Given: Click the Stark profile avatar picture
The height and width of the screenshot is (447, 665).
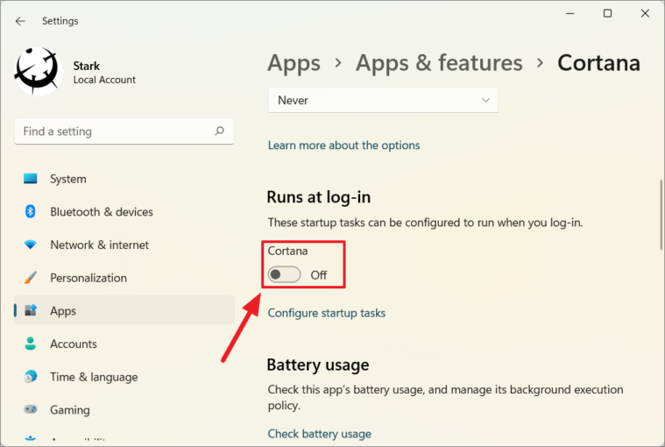Looking at the screenshot, I should [x=39, y=71].
